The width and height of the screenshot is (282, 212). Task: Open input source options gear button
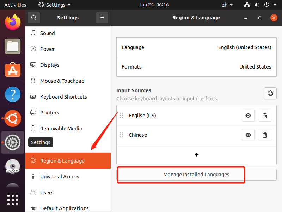point(270,93)
